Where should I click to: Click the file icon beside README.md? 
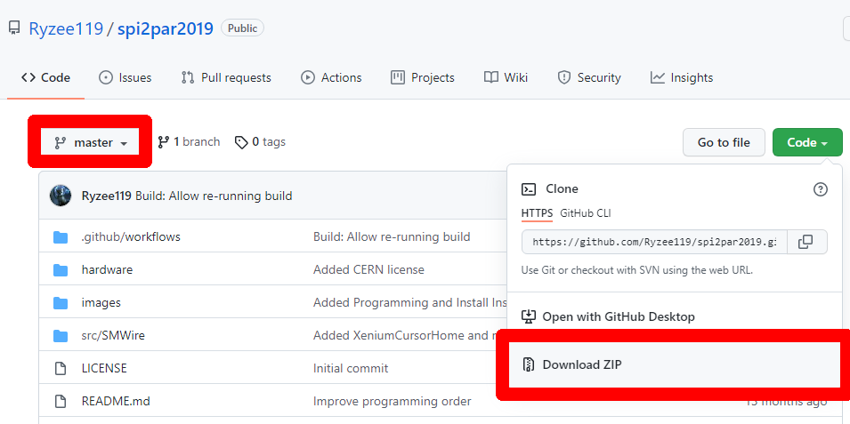pos(61,402)
